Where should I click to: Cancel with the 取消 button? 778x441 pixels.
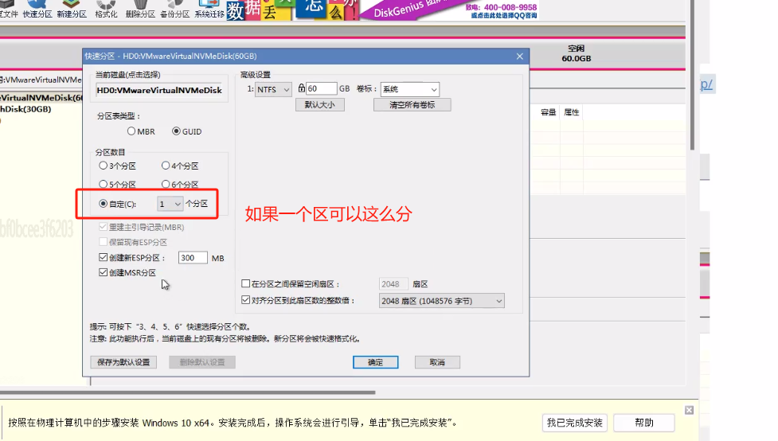pos(437,362)
